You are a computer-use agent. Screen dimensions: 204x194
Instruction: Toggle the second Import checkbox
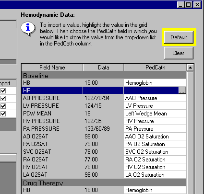coord(3,99)
